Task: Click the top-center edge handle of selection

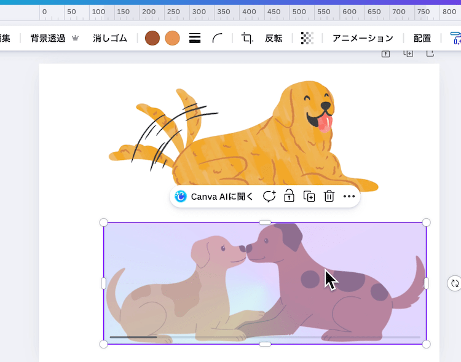Action: click(x=265, y=222)
